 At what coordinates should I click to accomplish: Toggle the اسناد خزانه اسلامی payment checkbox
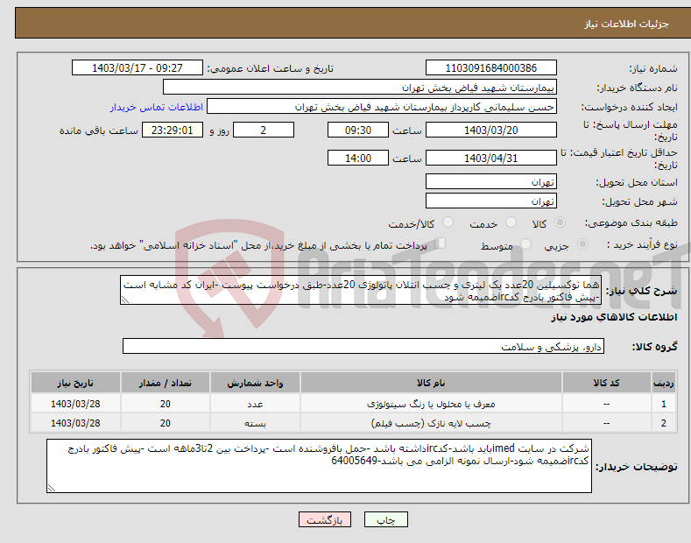[440, 243]
